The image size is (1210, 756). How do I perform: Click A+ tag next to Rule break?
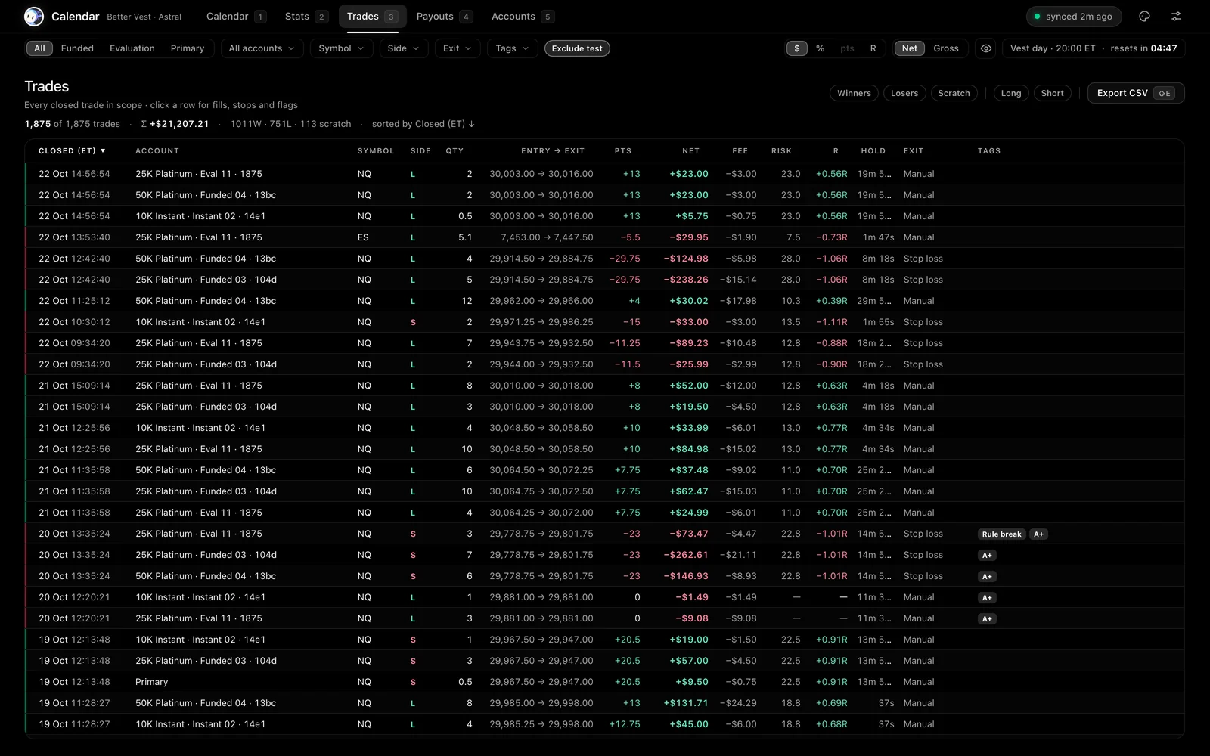tap(1038, 534)
